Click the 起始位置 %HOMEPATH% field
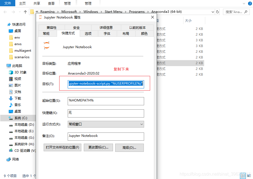The width and height of the screenshot is (253, 179). click(x=106, y=101)
